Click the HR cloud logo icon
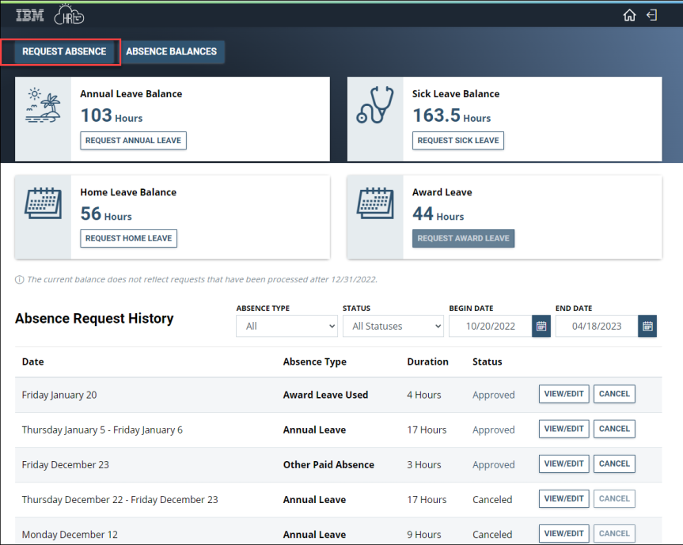 pos(69,15)
